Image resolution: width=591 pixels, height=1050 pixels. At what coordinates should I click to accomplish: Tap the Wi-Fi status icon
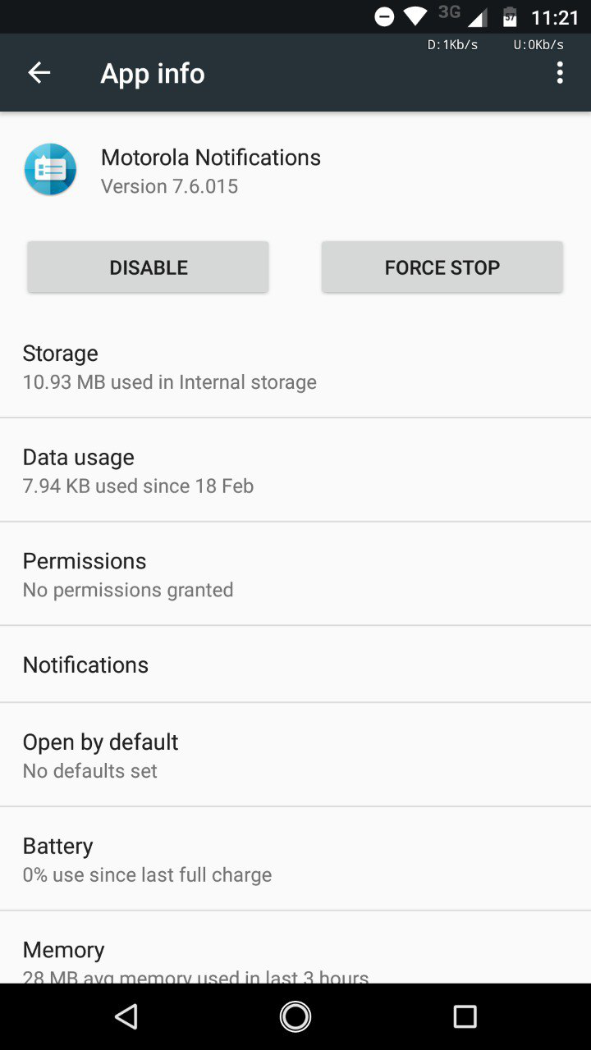[x=415, y=16]
